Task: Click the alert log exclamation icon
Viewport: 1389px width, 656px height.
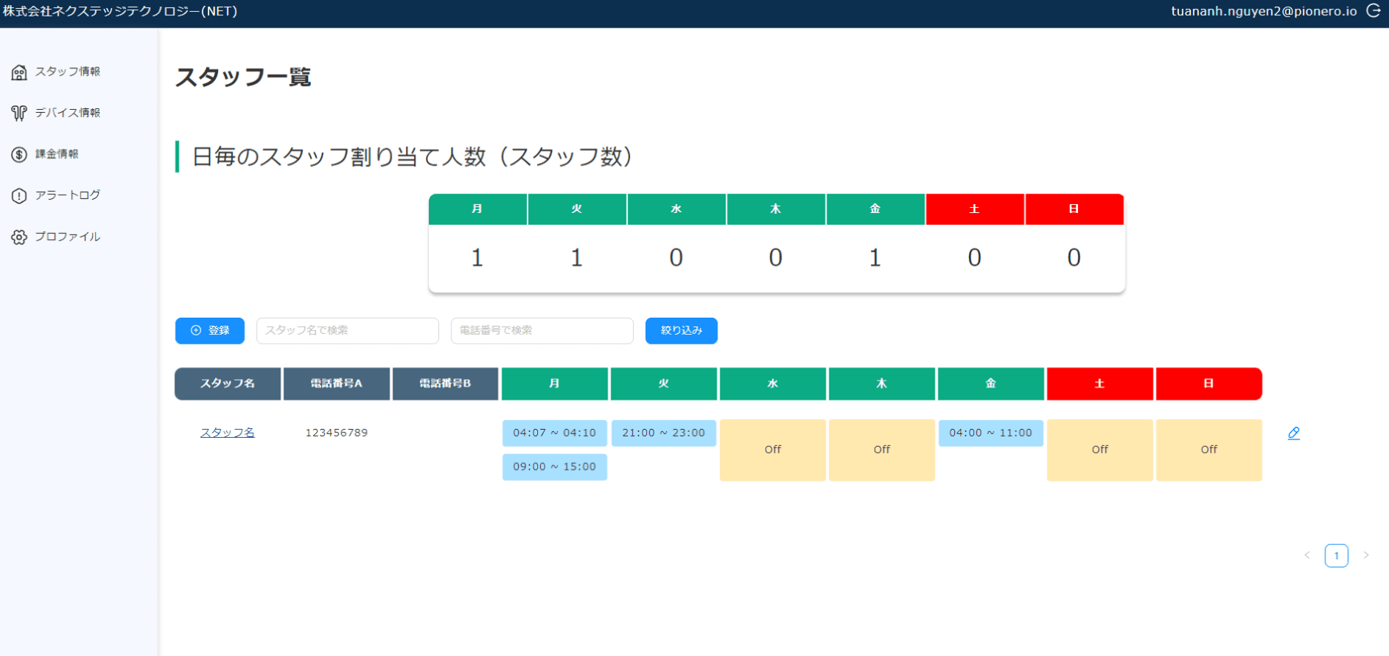Action: 19,195
